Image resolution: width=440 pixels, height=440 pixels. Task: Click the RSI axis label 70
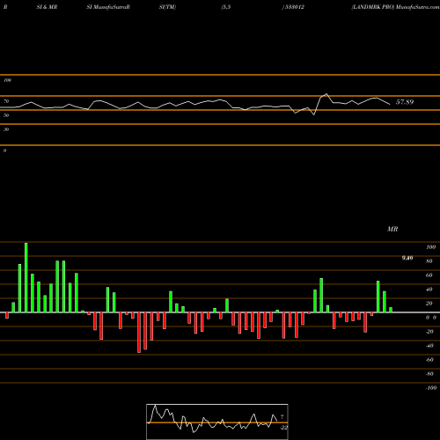(6, 101)
